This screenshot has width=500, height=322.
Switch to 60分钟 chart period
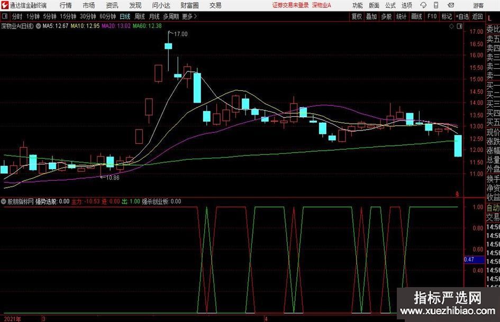tap(107, 16)
